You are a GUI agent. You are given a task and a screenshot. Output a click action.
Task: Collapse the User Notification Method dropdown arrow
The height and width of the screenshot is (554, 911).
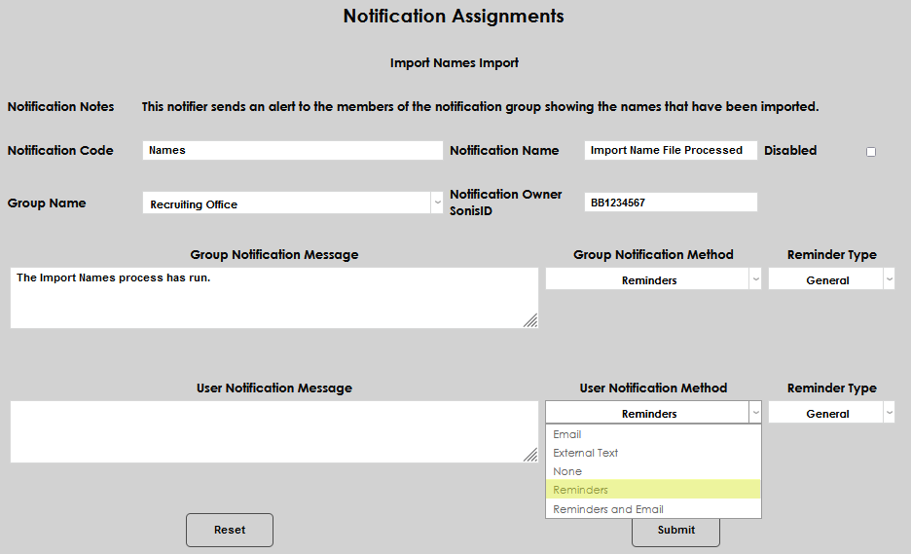pos(754,414)
